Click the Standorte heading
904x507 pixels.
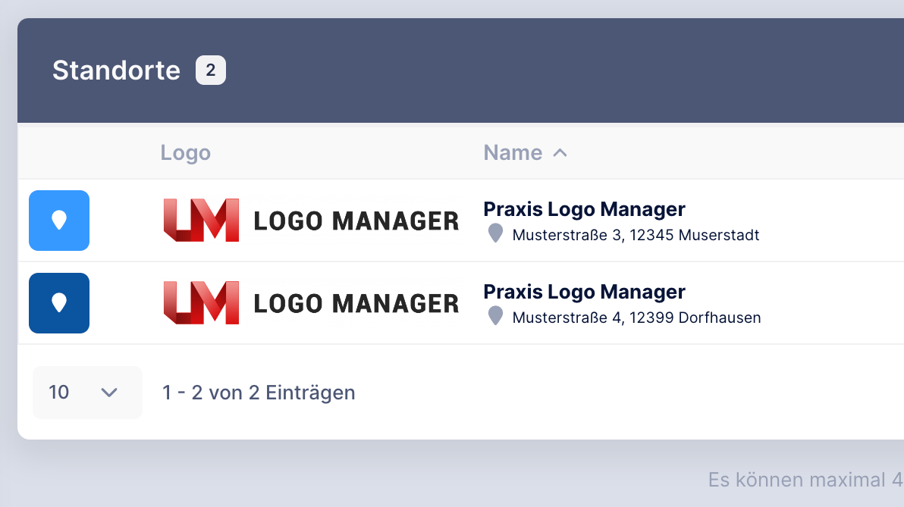click(117, 70)
